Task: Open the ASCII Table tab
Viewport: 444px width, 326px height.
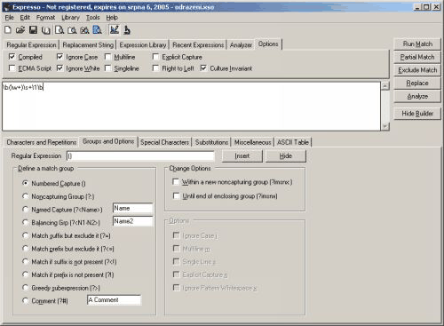Action: click(293, 142)
